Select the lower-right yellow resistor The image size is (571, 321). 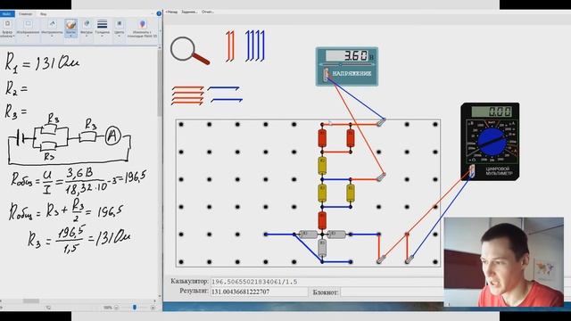351,193
